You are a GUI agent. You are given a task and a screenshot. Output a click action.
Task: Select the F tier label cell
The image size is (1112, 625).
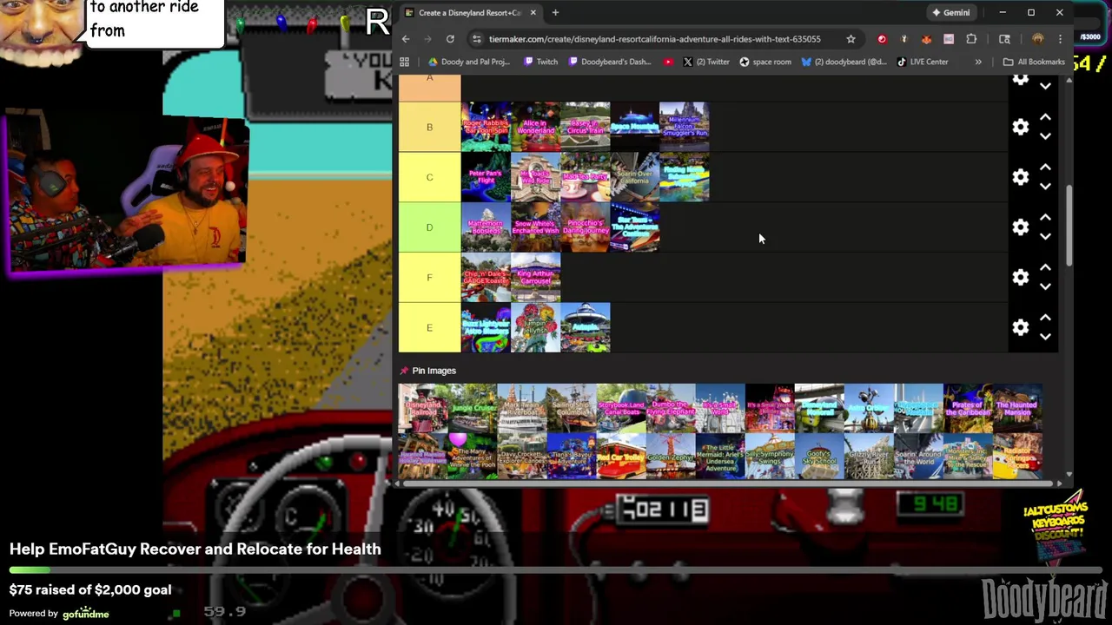(429, 278)
